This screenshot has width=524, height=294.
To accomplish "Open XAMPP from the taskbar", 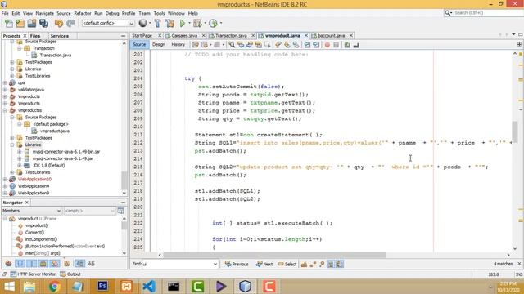I will click(126, 287).
